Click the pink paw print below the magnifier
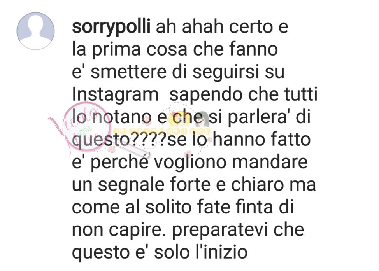Viewport: 379px width, 271px height. click(111, 149)
